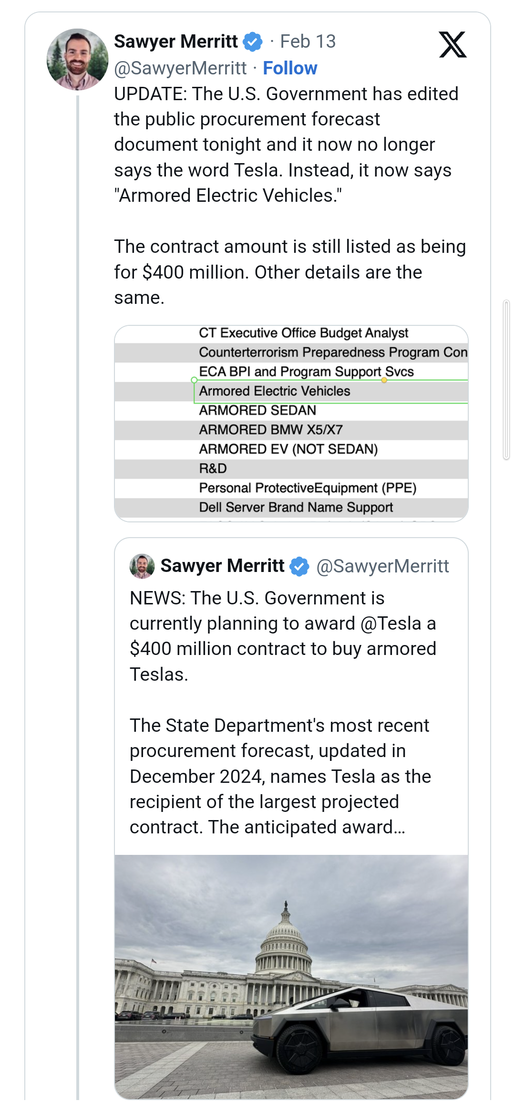The image size is (515, 1112).
Task: Click the procurement forecast spreadsheet screenshot
Action: [x=291, y=422]
